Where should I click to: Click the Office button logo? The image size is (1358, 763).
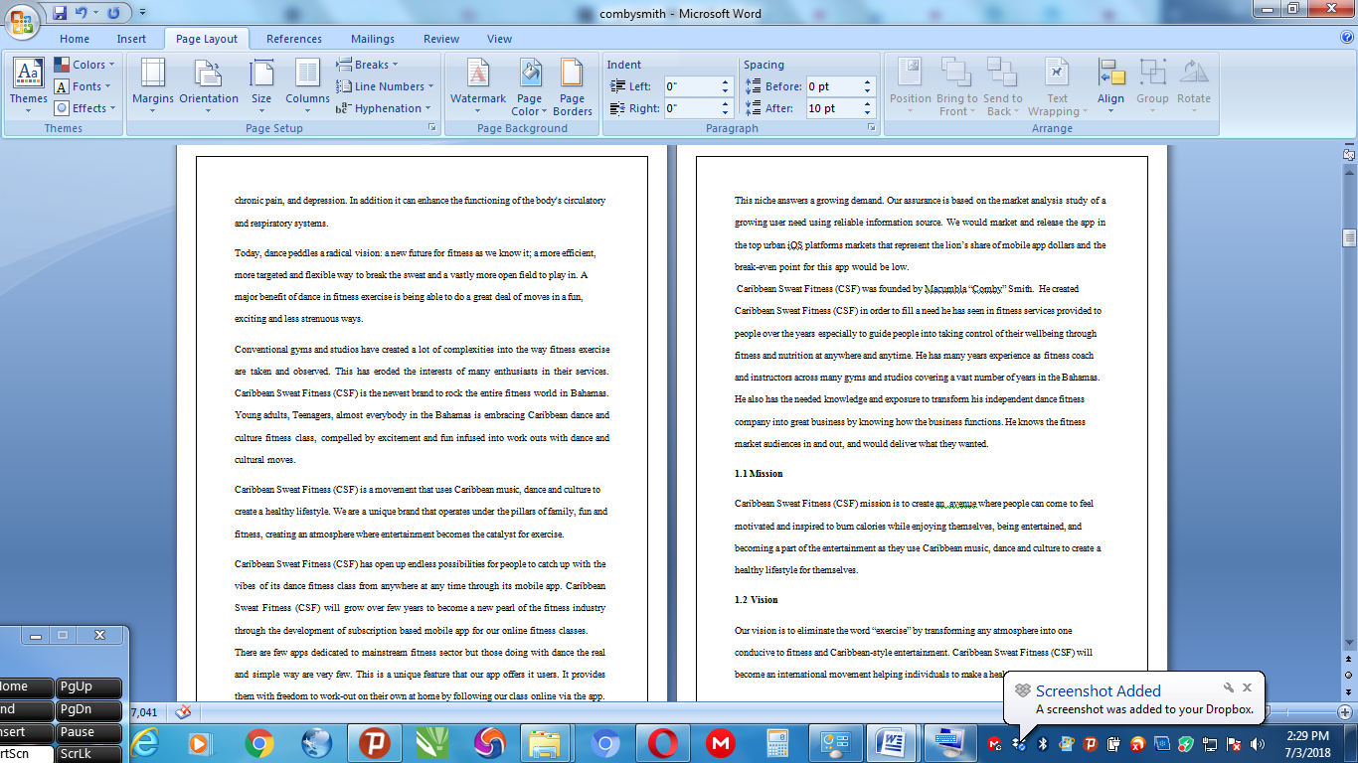click(x=22, y=20)
